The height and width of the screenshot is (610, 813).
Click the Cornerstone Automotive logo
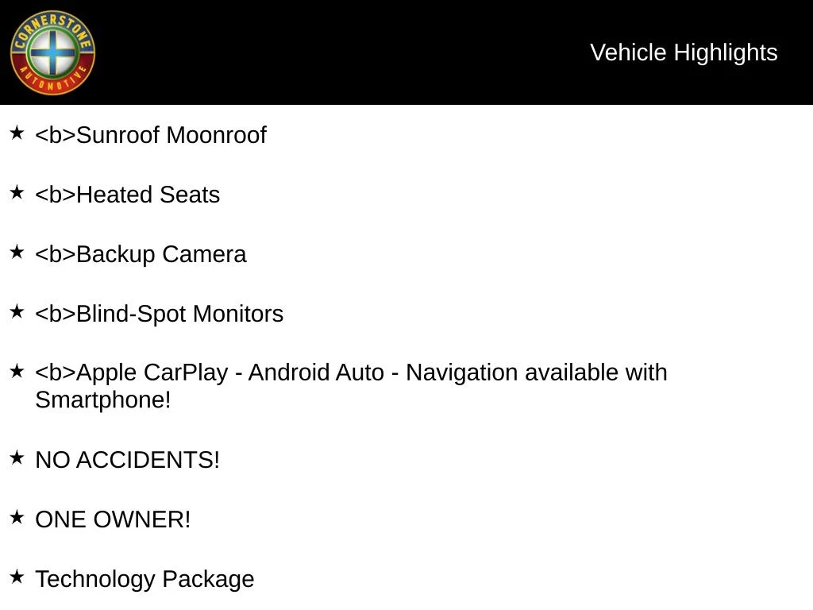pyautogui.click(x=52, y=52)
